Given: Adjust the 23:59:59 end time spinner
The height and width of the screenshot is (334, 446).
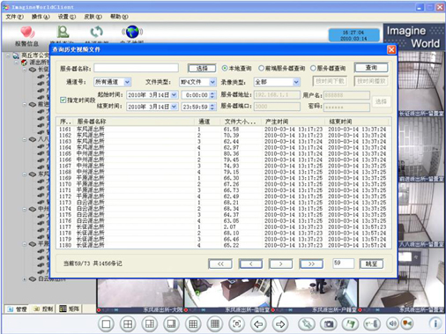Looking at the screenshot, I should (212, 107).
